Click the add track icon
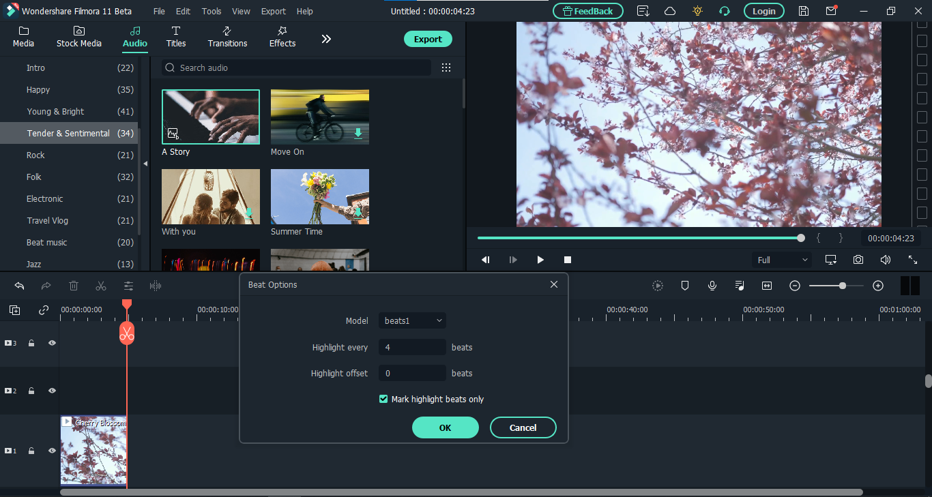The width and height of the screenshot is (932, 497). 15,310
